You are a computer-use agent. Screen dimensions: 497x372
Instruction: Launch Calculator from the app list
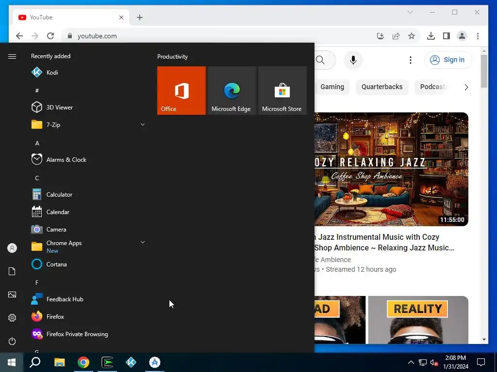[x=89, y=195]
